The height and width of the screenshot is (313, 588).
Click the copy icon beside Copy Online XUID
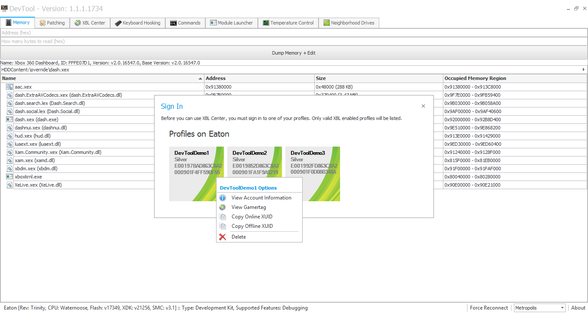pos(223,217)
